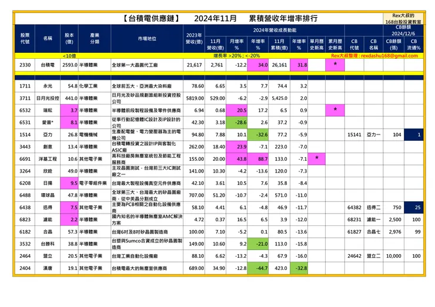Viewport: 435px width, 307px height.
Task: Click the CB balance 2,976 cell
Action: tap(393, 232)
